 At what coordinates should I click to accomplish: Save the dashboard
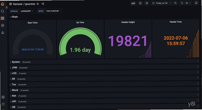pos(140,3)
